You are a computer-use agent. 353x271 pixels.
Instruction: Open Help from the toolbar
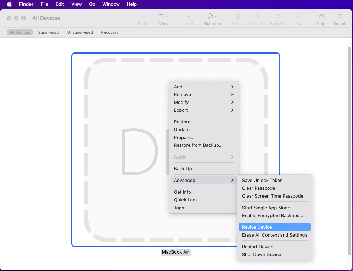point(321,16)
